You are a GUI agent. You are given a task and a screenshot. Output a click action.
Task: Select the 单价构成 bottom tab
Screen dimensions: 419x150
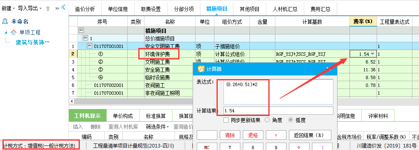click(x=123, y=116)
